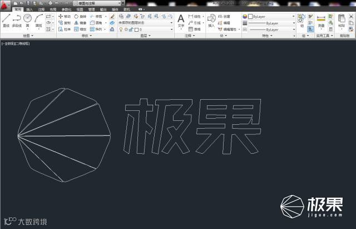Click the 极果 outlined text in drawing
The width and height of the screenshot is (356, 229).
click(x=192, y=126)
